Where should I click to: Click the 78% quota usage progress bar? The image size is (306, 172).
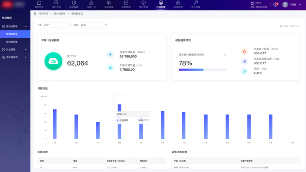(x=202, y=70)
